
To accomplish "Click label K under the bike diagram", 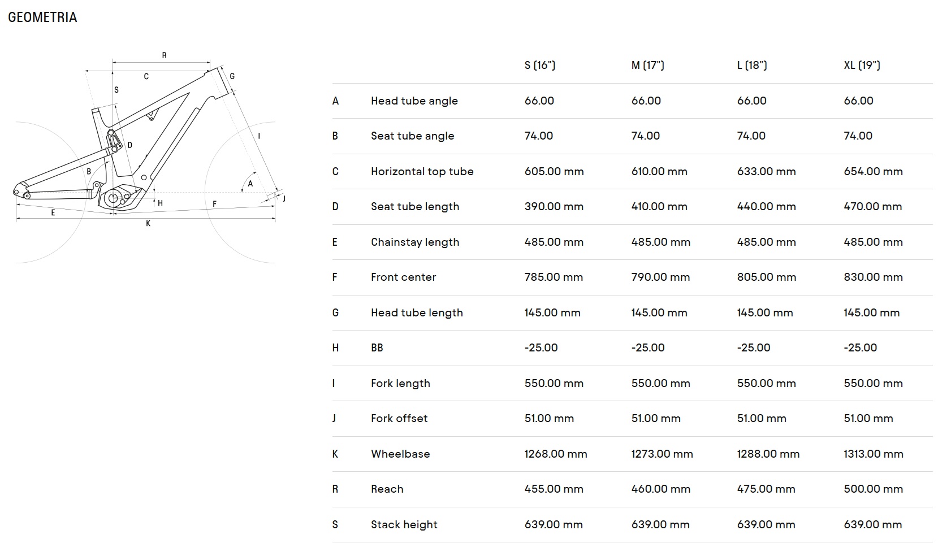I will point(148,224).
